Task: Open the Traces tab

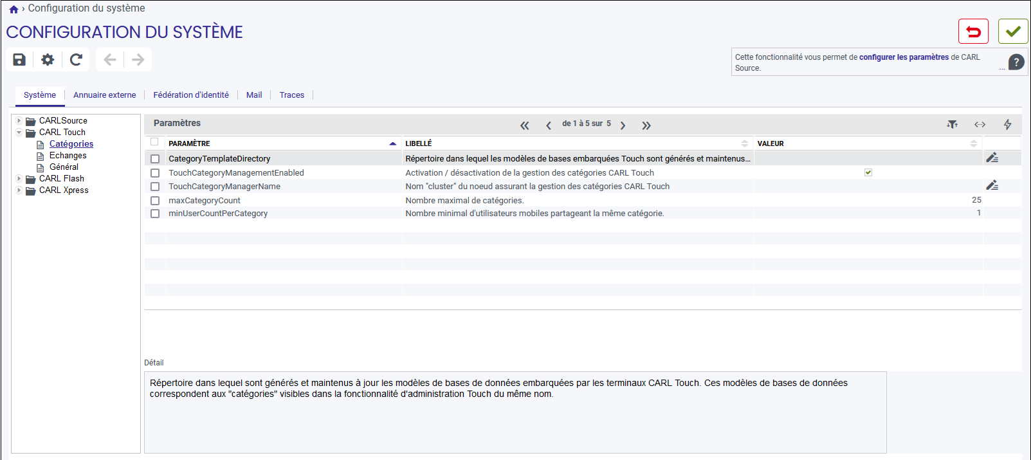Action: [x=292, y=95]
